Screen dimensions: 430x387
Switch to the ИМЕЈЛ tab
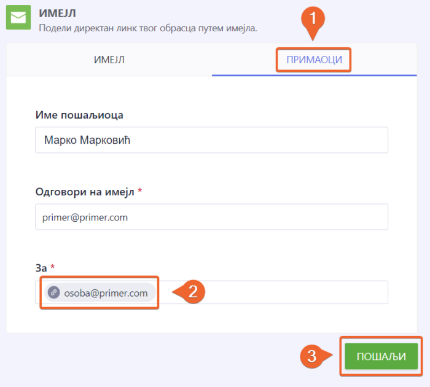[109, 60]
